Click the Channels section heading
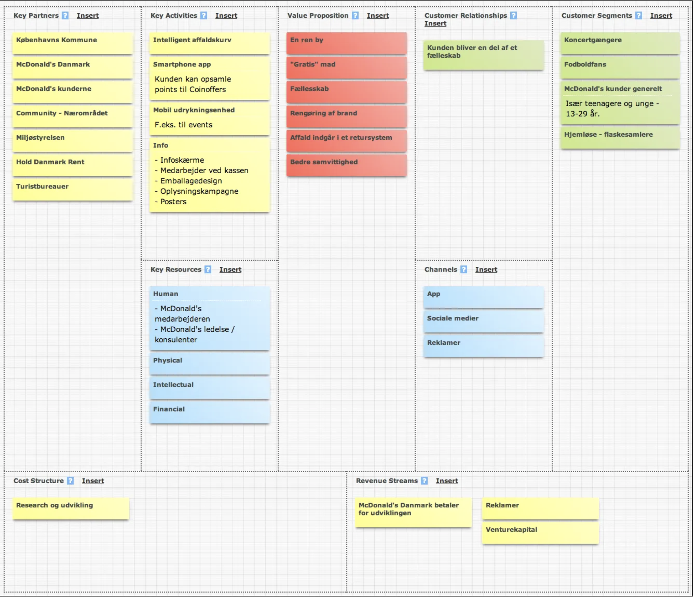The width and height of the screenshot is (693, 597). tap(441, 269)
